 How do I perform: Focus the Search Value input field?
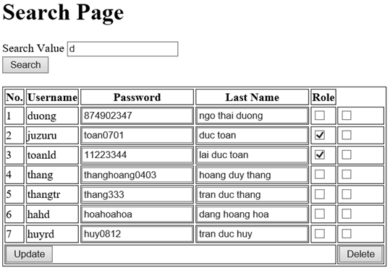[x=122, y=49]
